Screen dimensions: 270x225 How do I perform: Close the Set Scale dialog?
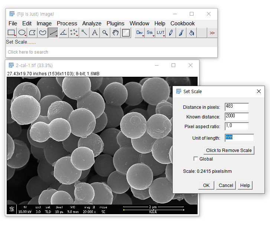258,91
